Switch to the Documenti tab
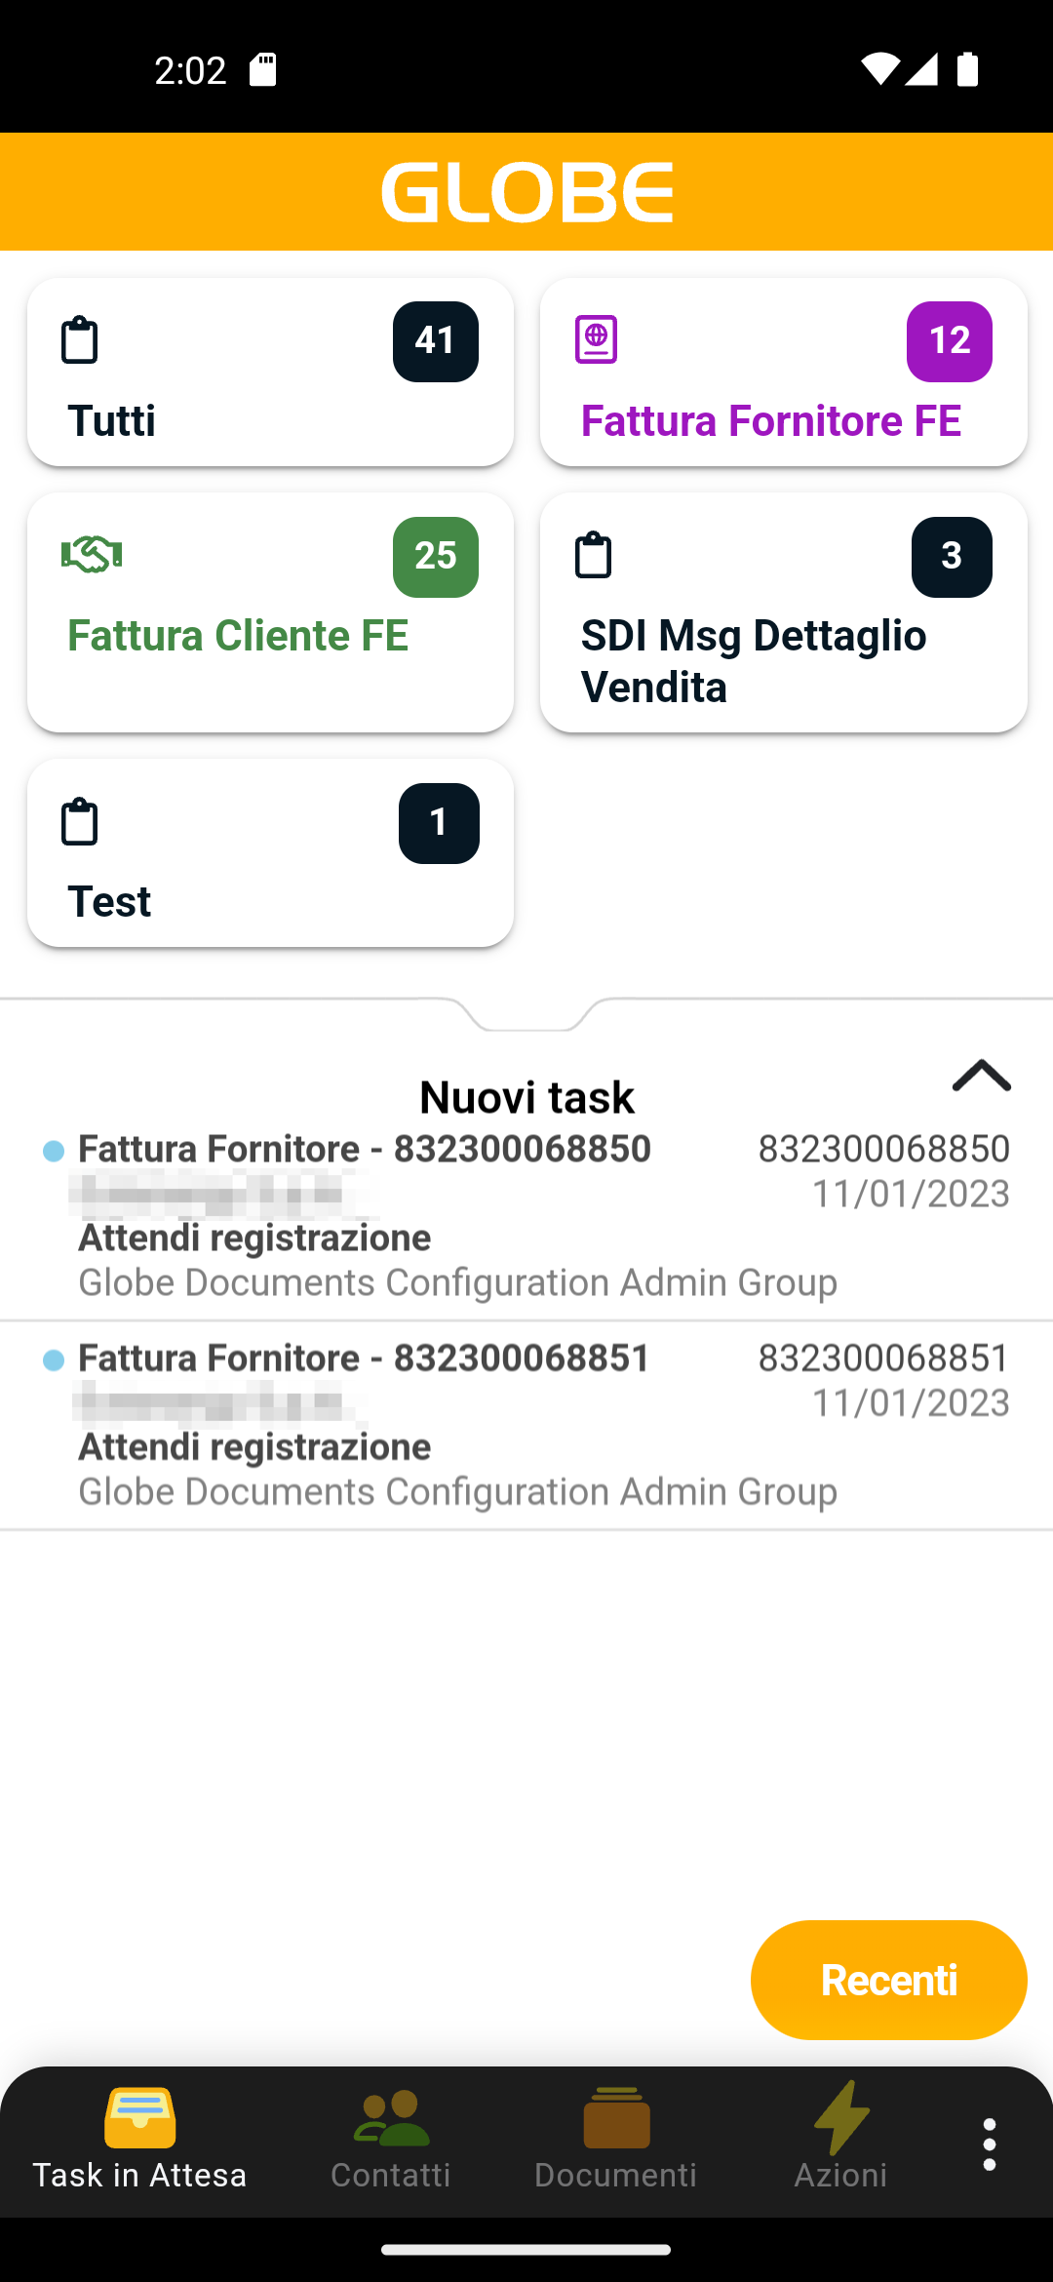Viewport: 1053px width, 2282px height. (615, 2140)
